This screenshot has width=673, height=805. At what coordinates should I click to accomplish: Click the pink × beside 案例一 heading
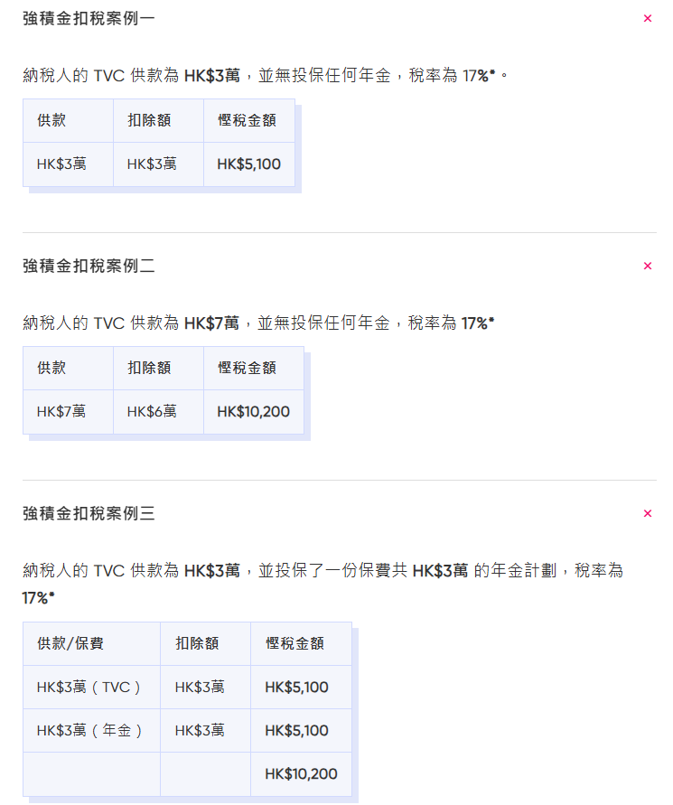click(648, 17)
